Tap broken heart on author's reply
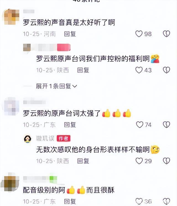 click(166, 161)
